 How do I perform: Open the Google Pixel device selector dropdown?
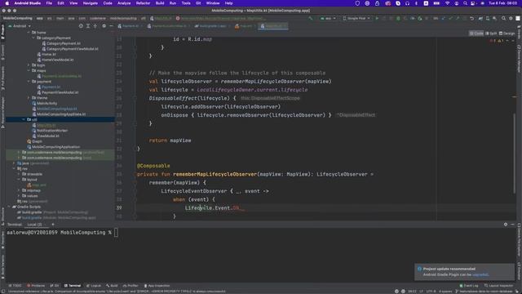356,18
